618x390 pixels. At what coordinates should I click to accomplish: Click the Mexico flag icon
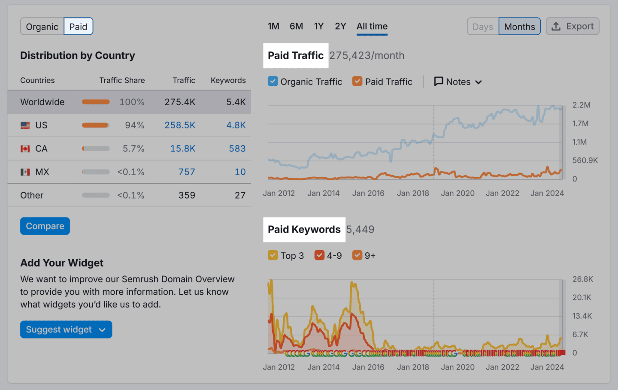coord(25,172)
